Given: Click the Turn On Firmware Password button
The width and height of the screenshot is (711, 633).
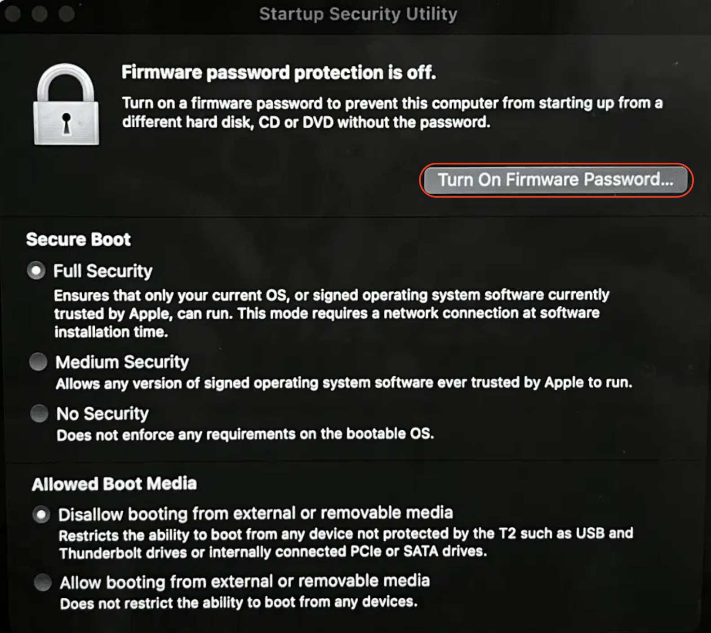Looking at the screenshot, I should (556, 180).
